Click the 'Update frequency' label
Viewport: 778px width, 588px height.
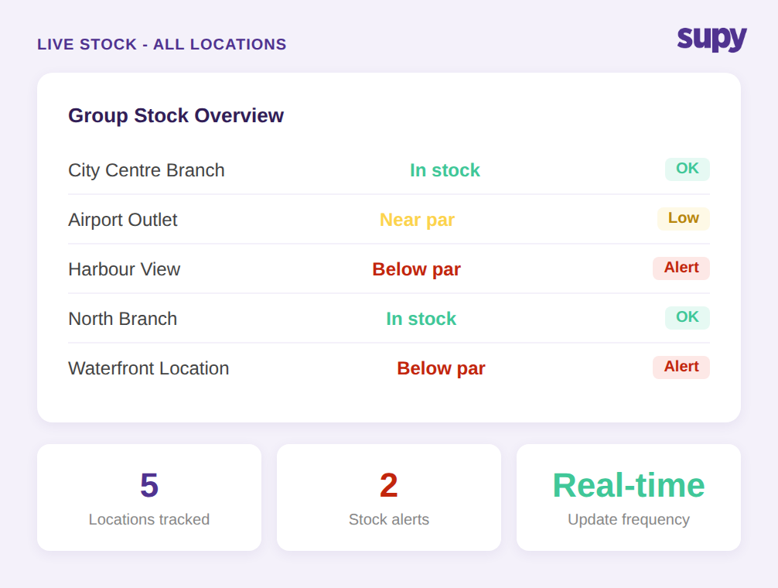[x=629, y=519]
